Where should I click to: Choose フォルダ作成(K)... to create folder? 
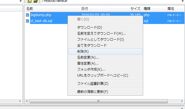tap(91, 69)
